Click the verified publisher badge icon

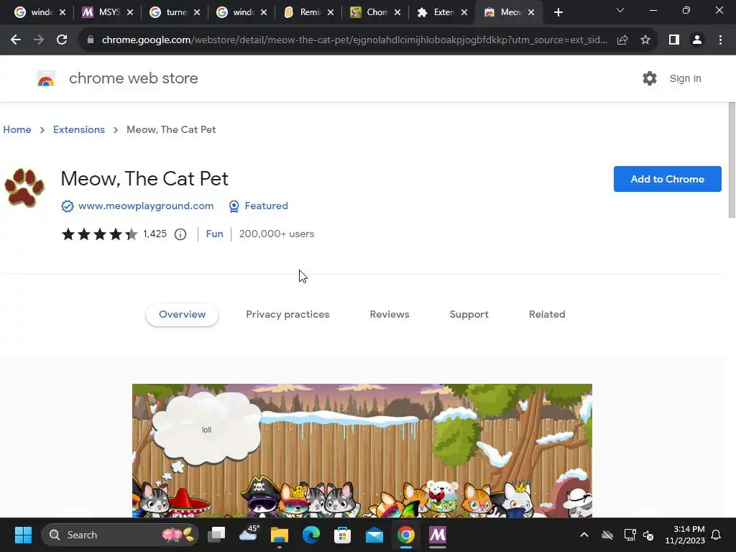point(67,206)
